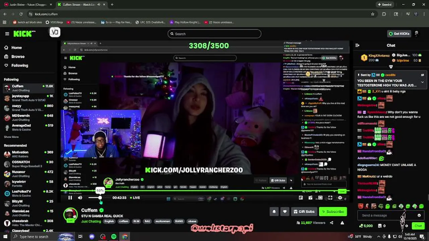The width and height of the screenshot is (429, 241).
Task: Switch to Cuffem Stream browser tab
Action: pos(81,5)
